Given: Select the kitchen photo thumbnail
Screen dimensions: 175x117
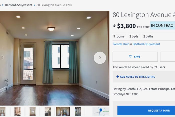Looking at the screenshot, I should tap(48, 111).
